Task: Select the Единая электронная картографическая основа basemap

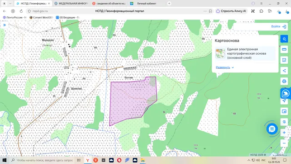Action: [245, 53]
